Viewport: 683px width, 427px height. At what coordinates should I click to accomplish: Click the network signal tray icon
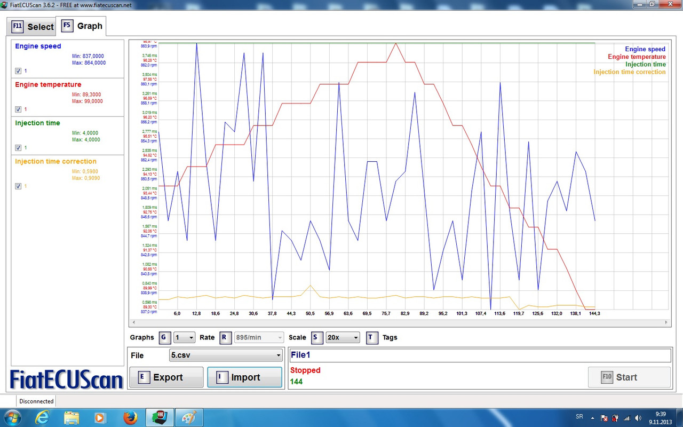pyautogui.click(x=626, y=417)
